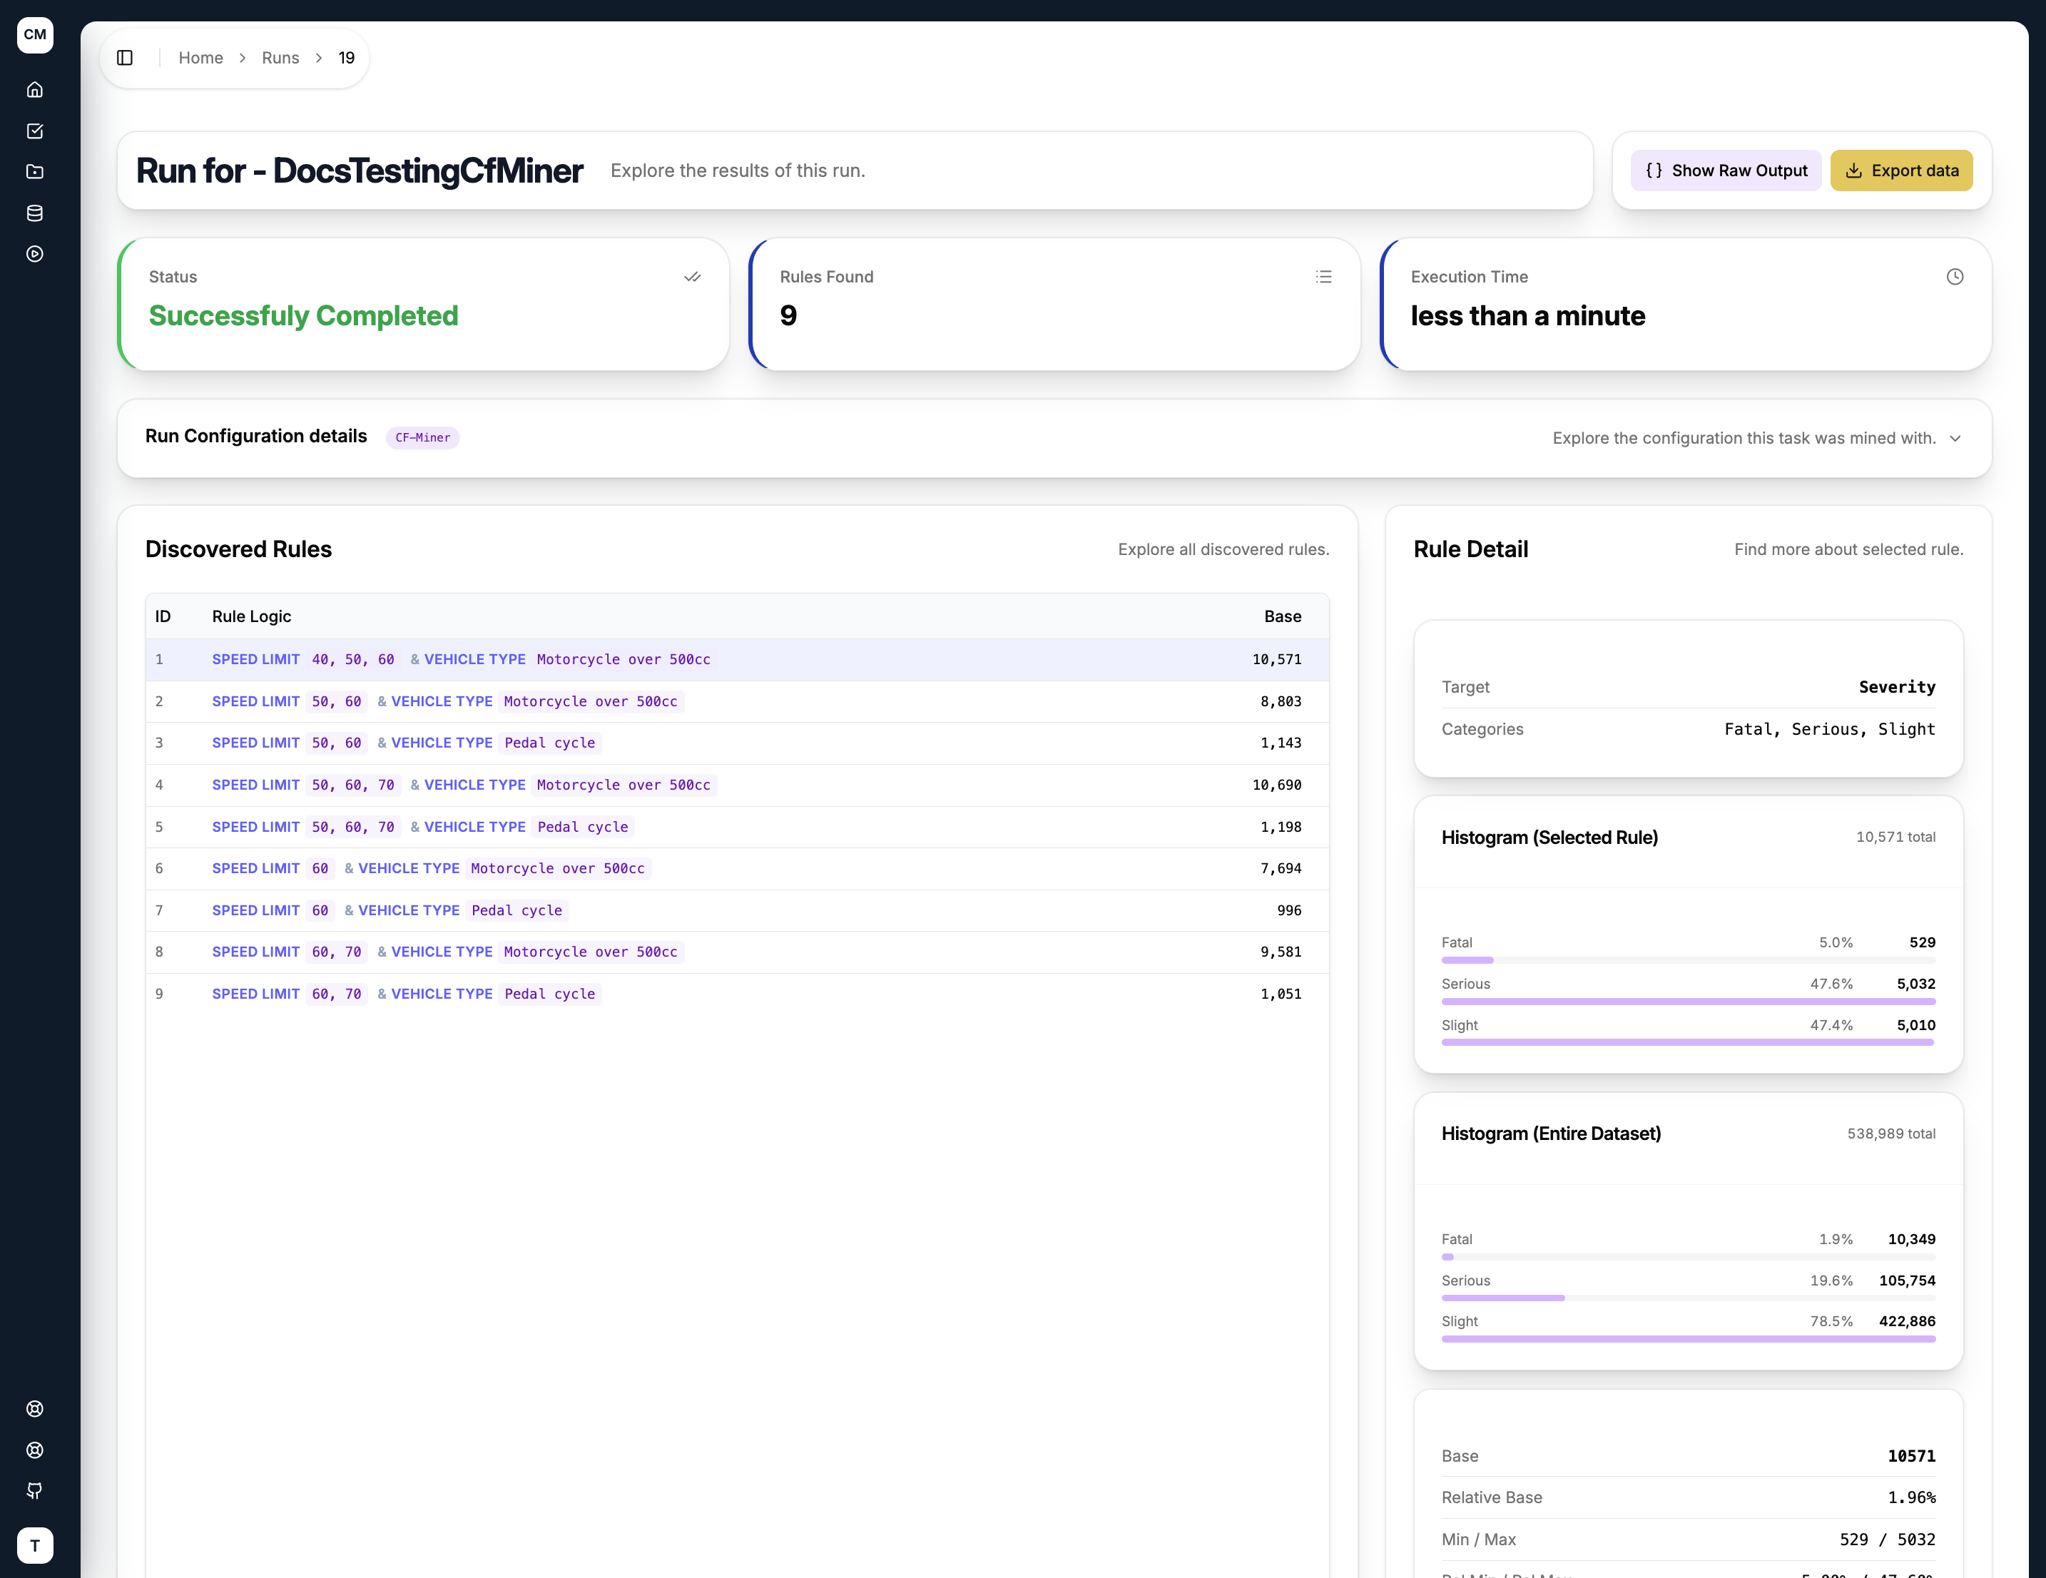The image size is (2046, 1578).
Task: Toggle the sidebar panel icon
Action: coord(125,58)
